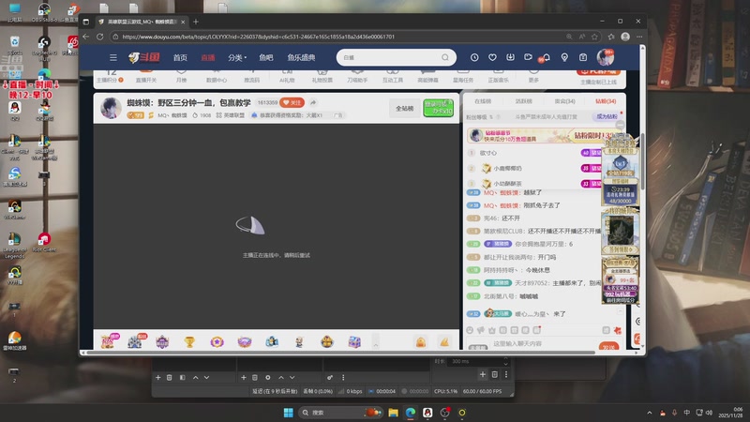This screenshot has width=750, height=422.
Task: Click the streamer's avatar beside room title
Action: click(111, 108)
